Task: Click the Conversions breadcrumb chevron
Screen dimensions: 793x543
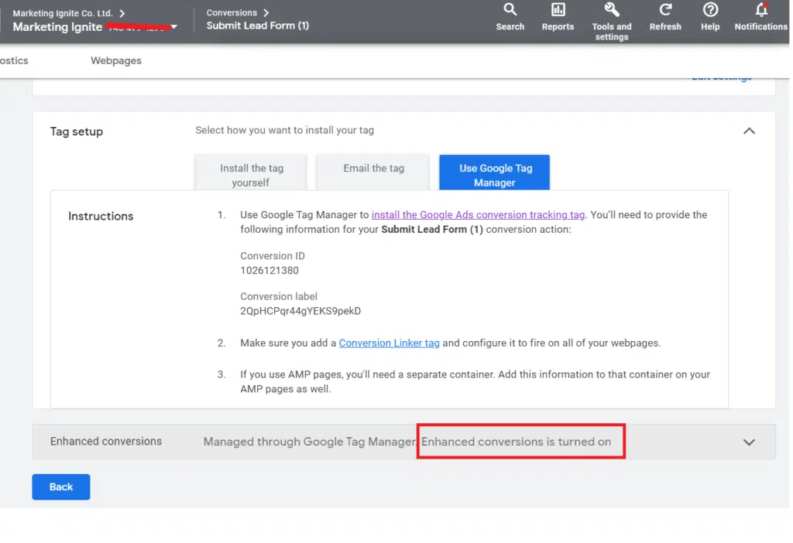Action: coord(266,13)
